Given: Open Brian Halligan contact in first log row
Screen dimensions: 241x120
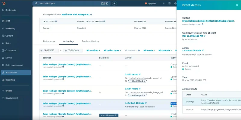Looking at the screenshot, I should pyautogui.click(x=67, y=64).
